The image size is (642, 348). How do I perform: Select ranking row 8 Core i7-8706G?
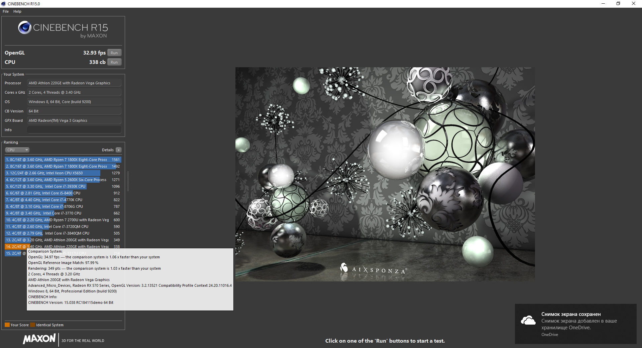coord(63,206)
